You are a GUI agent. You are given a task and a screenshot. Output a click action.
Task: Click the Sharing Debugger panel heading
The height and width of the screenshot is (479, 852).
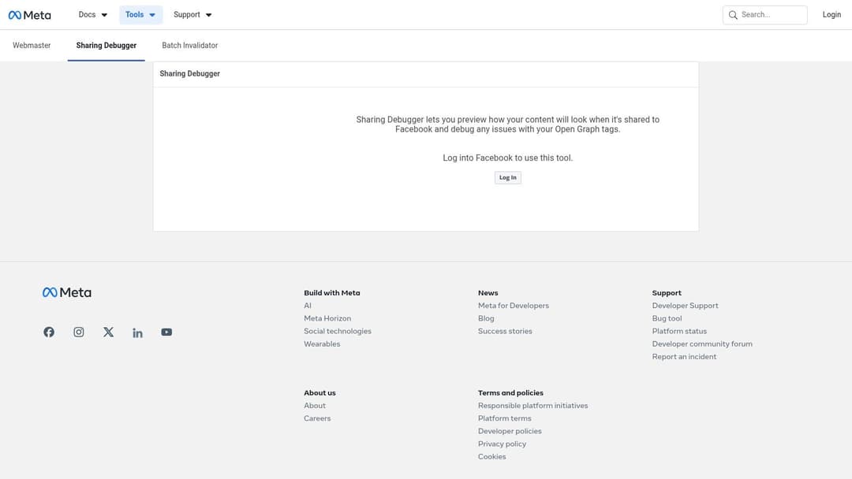(x=189, y=74)
